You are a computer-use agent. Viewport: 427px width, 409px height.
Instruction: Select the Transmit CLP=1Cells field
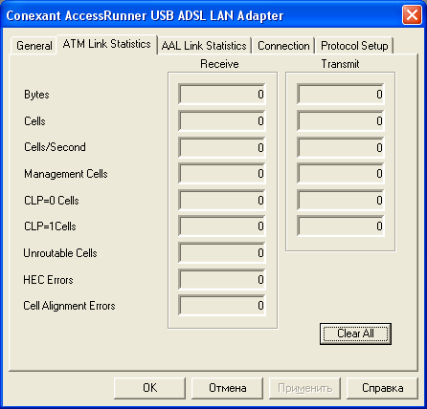(341, 226)
